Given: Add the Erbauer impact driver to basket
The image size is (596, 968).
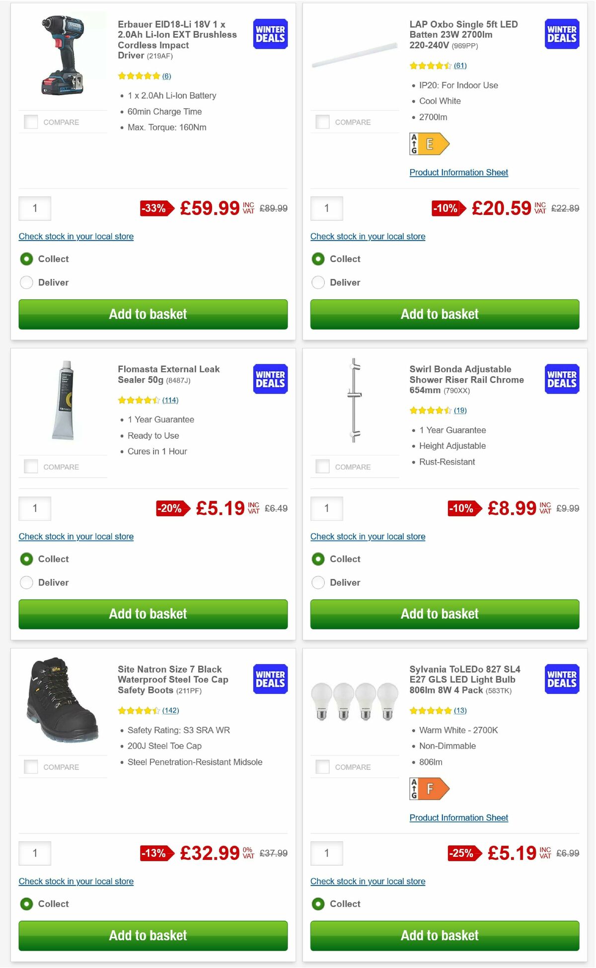Looking at the screenshot, I should (x=147, y=314).
